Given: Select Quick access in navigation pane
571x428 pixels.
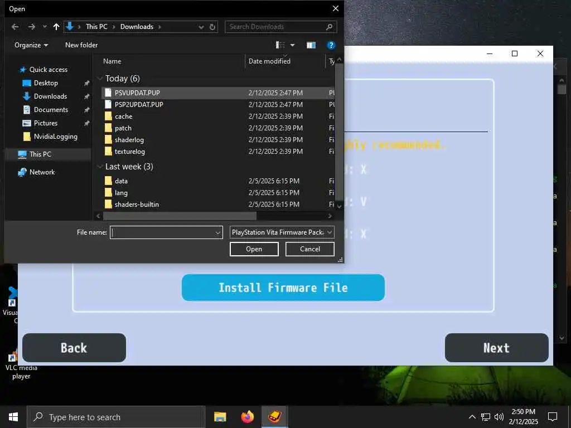Looking at the screenshot, I should tap(48, 70).
